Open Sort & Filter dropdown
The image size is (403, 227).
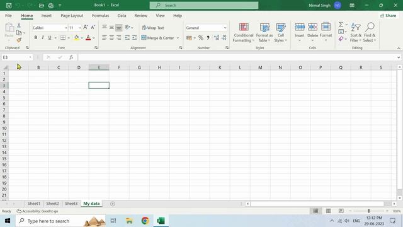tap(356, 33)
